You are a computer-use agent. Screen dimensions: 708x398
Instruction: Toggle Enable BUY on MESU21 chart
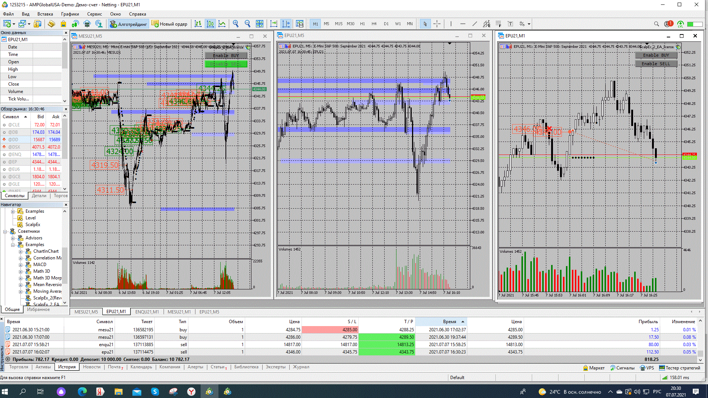coord(226,56)
